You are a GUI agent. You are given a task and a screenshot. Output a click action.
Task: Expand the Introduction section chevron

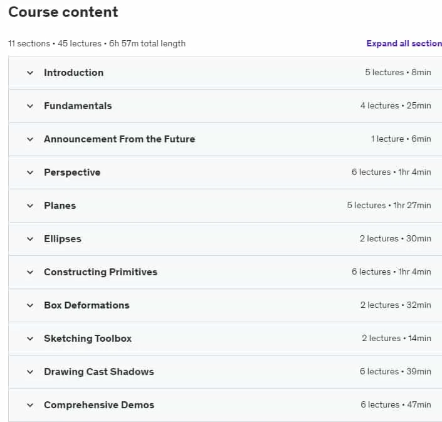(30, 73)
